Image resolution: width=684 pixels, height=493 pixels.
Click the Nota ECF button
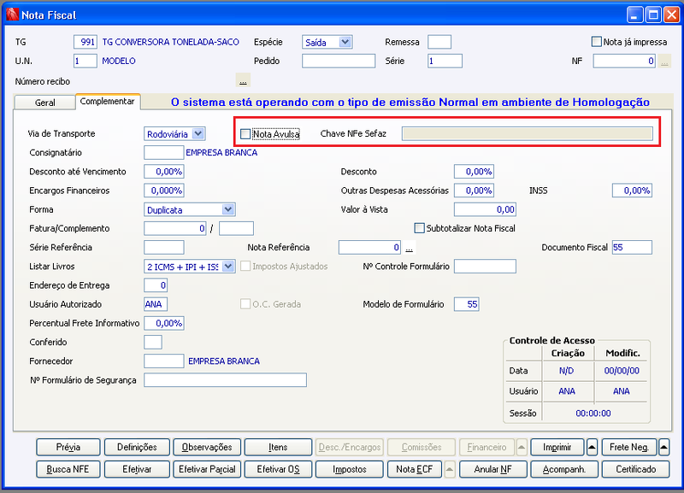[415, 469]
